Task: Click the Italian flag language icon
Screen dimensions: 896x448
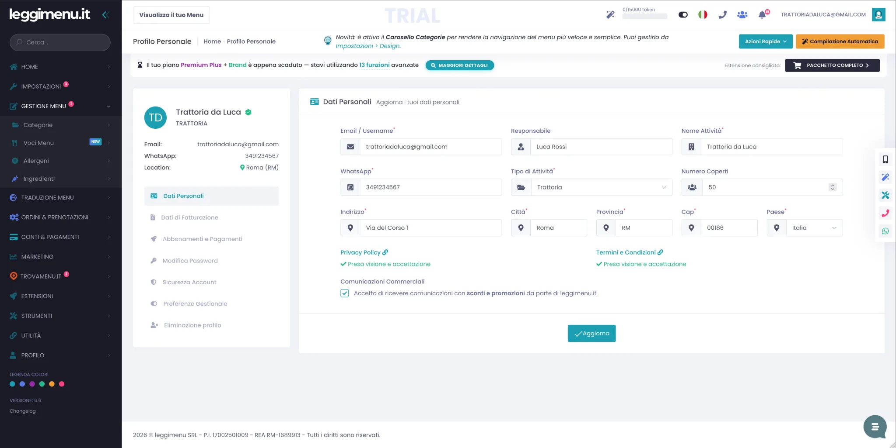Action: tap(703, 15)
